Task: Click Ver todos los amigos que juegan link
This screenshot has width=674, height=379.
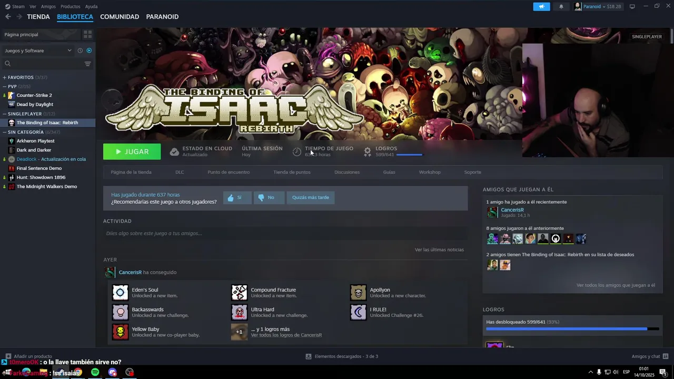Action: point(616,285)
